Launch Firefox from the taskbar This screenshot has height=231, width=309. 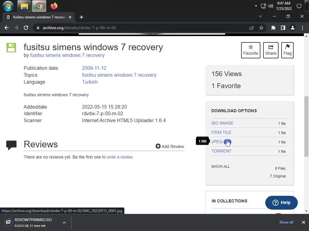point(54,6)
